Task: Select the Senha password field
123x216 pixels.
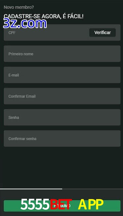Action: pyautogui.click(x=62, y=117)
